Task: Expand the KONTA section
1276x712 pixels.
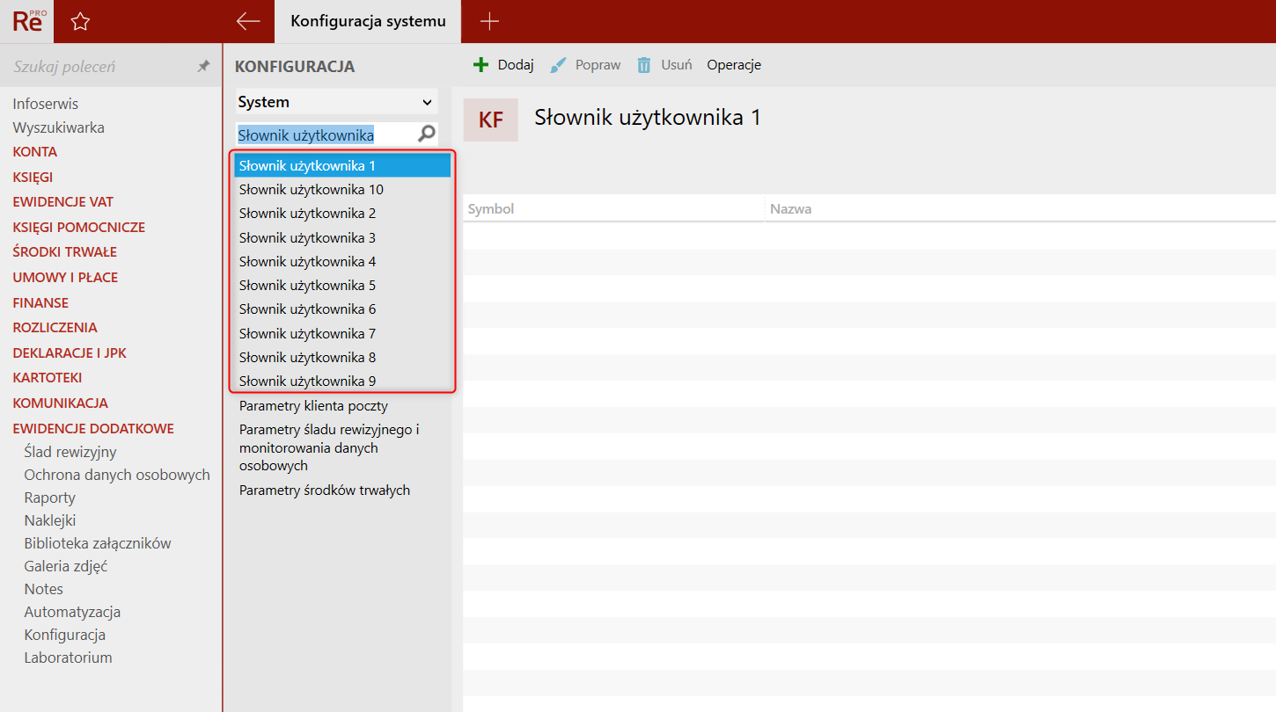Action: [x=35, y=152]
